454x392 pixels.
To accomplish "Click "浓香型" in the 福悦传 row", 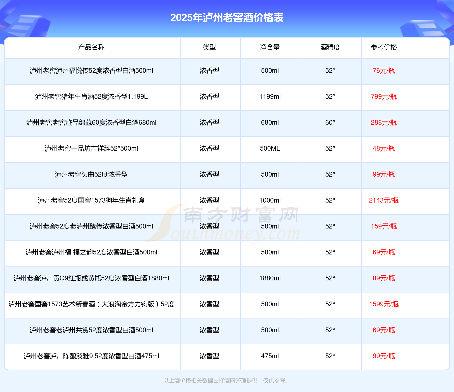I will pos(209,71).
